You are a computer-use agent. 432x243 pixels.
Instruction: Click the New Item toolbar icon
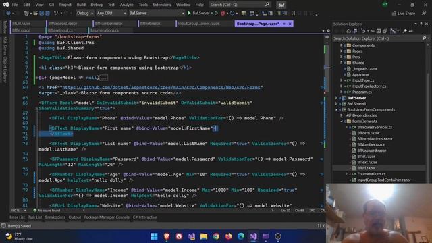[x=26, y=13]
